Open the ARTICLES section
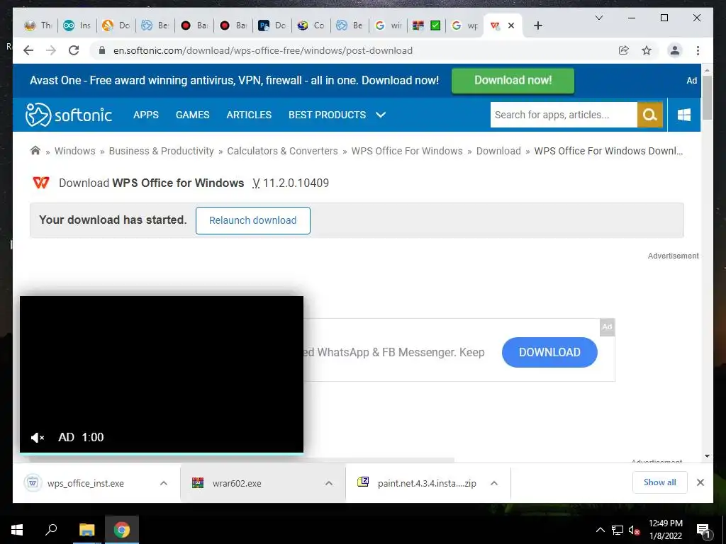Viewport: 726px width, 544px height. (x=249, y=115)
